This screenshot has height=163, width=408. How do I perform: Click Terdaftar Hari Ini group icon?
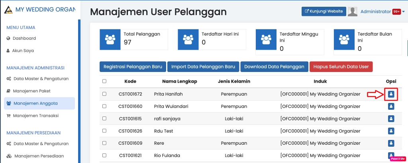(x=188, y=39)
